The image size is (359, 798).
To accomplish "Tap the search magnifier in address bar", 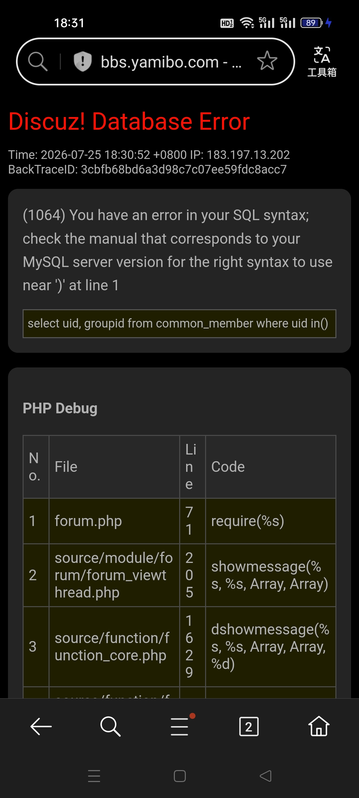I will pyautogui.click(x=38, y=62).
